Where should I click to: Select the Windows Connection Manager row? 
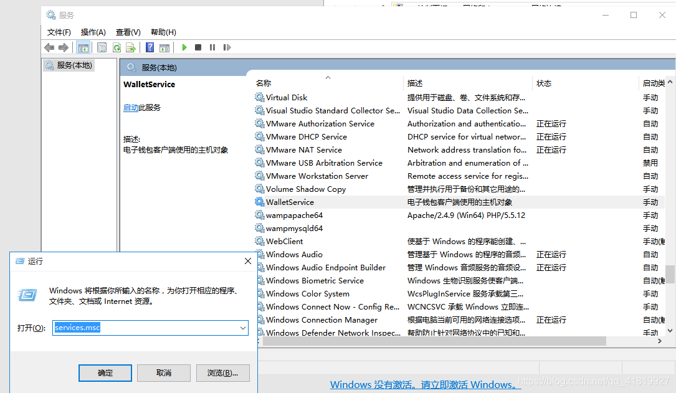(x=461, y=320)
